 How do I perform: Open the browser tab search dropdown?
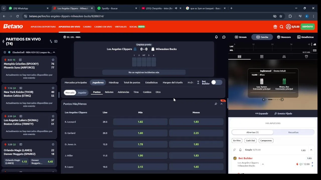[4, 8]
